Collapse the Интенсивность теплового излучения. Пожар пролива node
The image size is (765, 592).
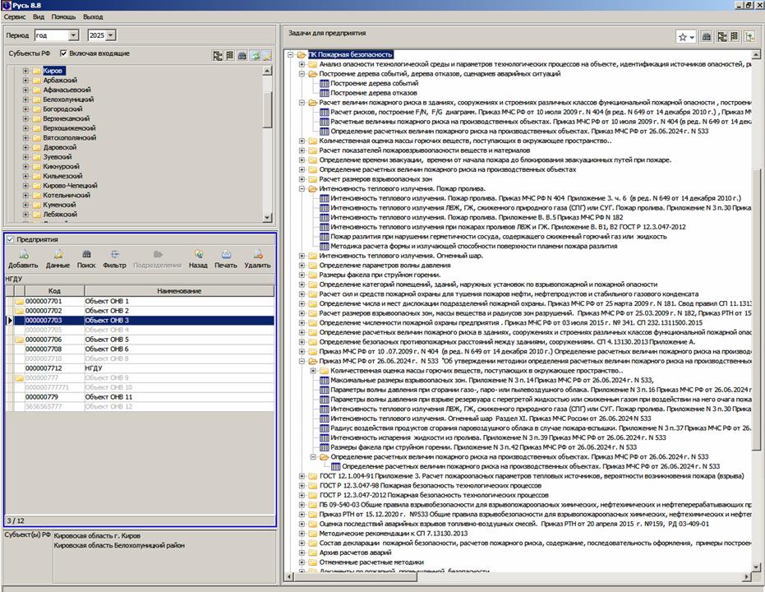302,188
